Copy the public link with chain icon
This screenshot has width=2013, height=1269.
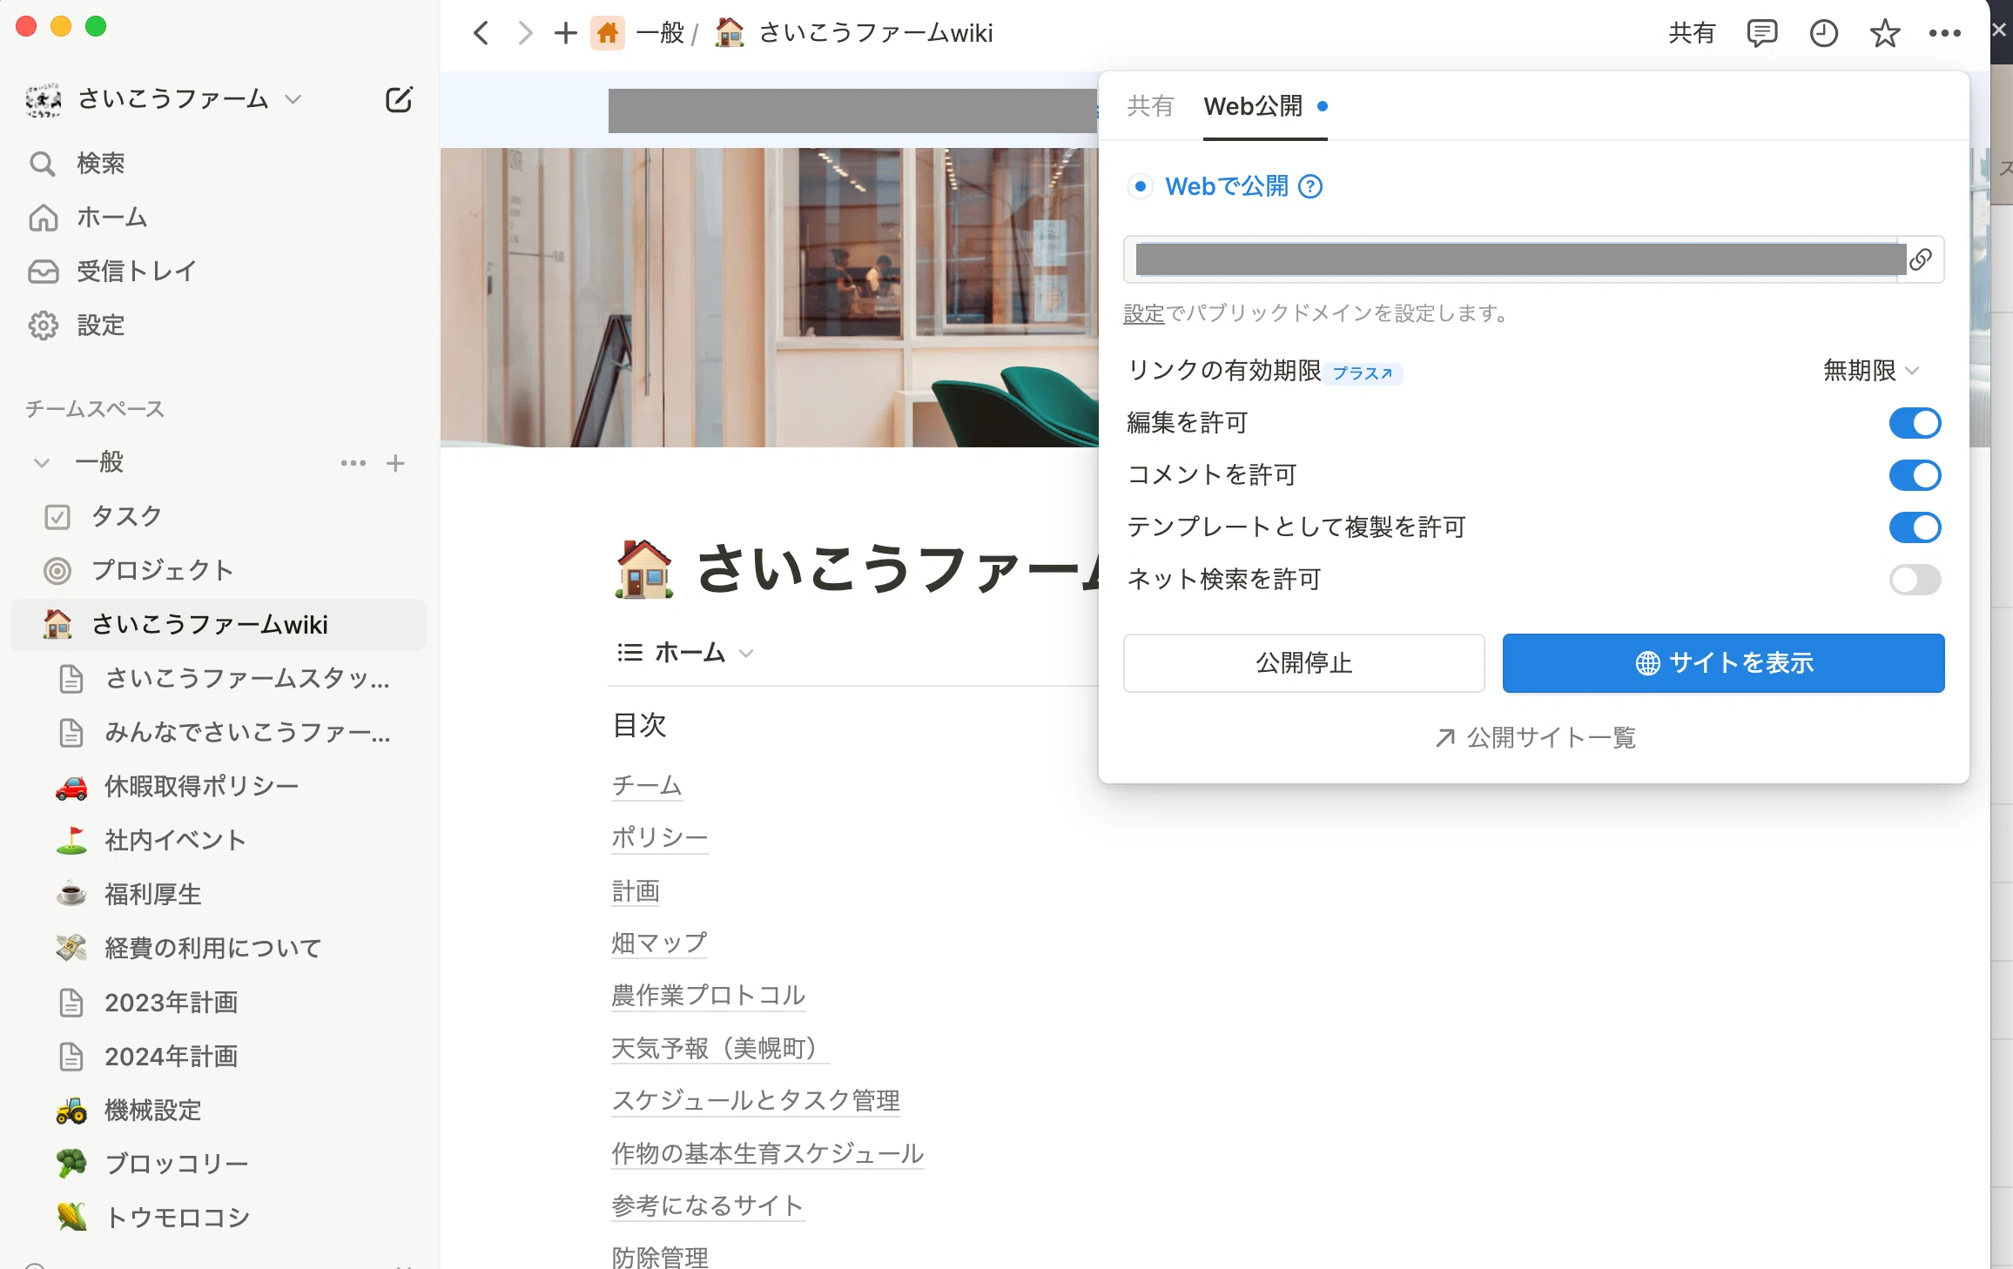click(1921, 258)
